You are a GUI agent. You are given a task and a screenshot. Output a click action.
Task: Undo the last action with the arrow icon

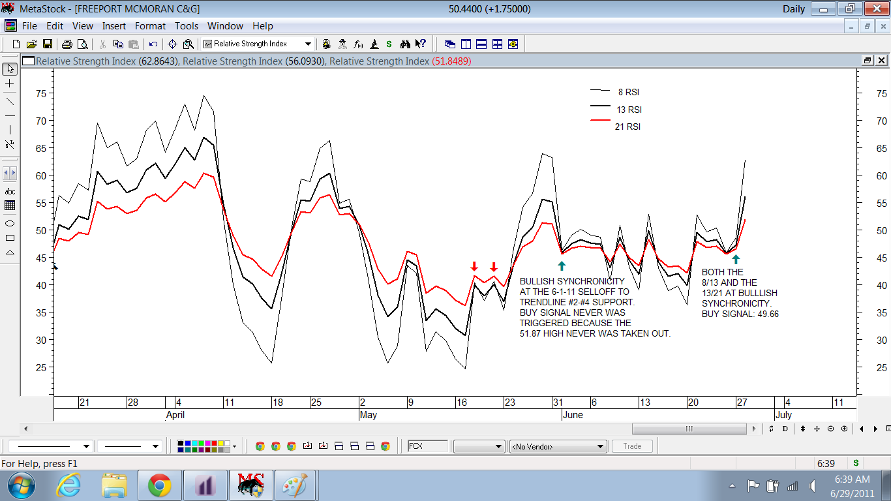click(153, 44)
